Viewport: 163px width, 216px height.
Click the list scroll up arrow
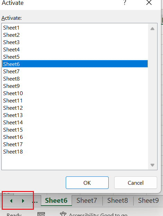click(152, 29)
